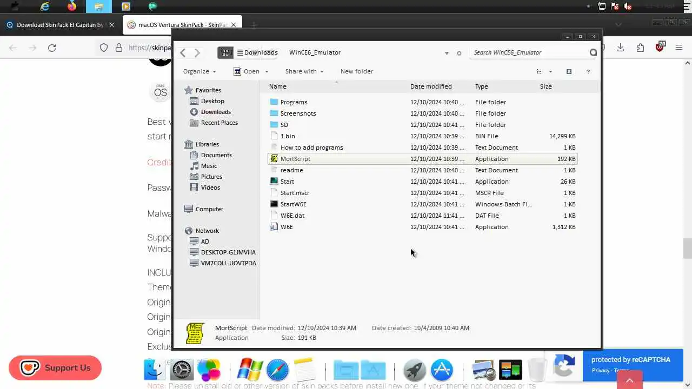
Task: Select the 1.bin file
Action: pos(287,136)
